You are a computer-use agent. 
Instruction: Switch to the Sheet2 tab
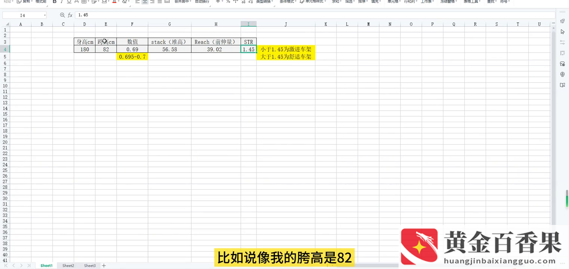(x=68, y=266)
